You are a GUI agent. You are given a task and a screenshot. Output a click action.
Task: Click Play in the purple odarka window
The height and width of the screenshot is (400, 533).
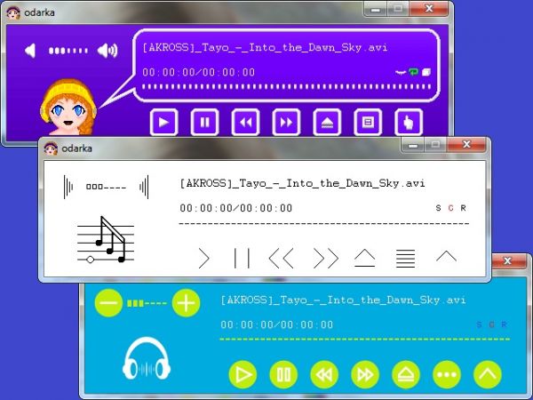[163, 122]
